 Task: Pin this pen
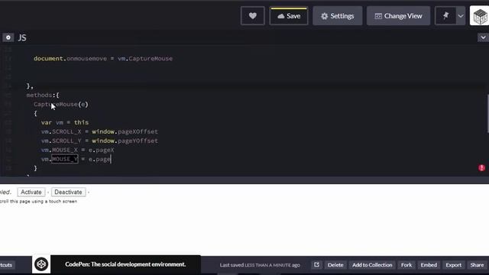(445, 16)
